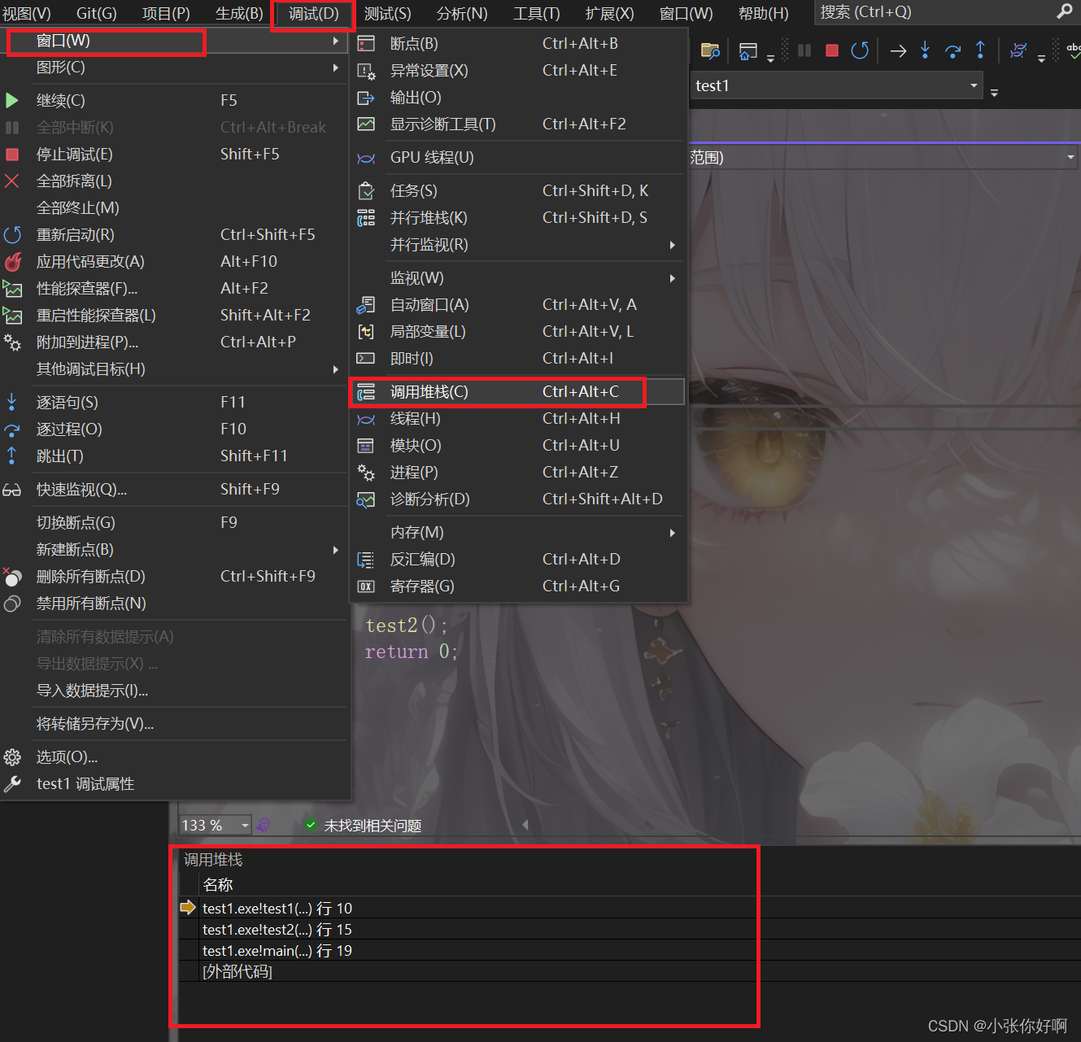The image size is (1081, 1042).
Task: Click the Options gear icon in debug menu
Action: click(x=12, y=757)
